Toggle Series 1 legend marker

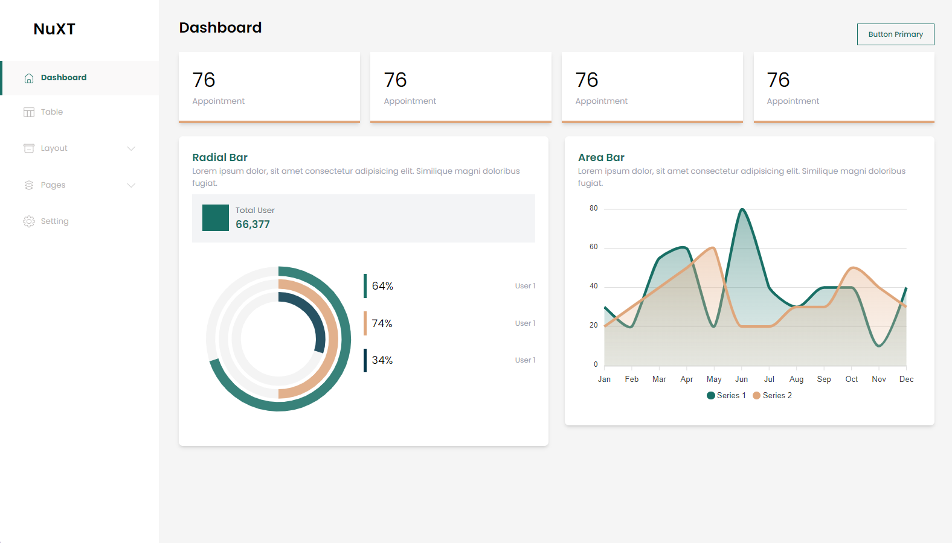click(711, 396)
